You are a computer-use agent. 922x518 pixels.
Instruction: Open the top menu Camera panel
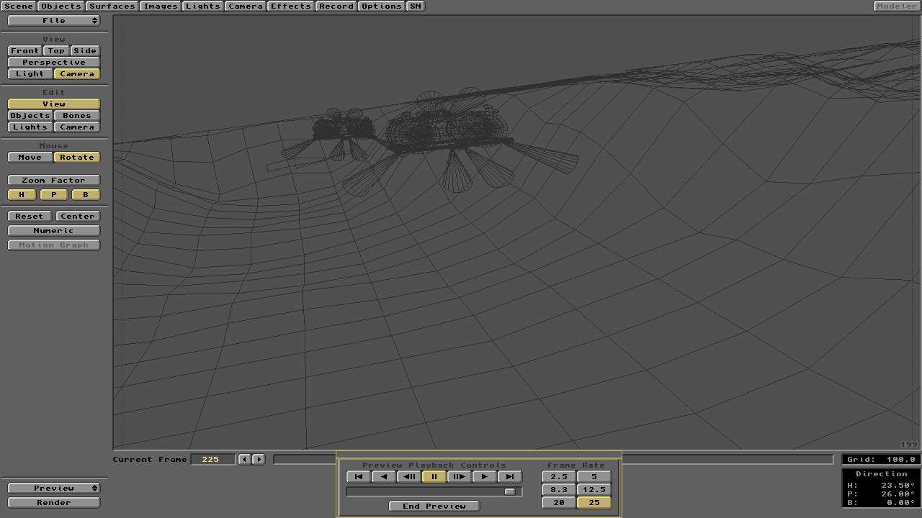pyautogui.click(x=245, y=6)
